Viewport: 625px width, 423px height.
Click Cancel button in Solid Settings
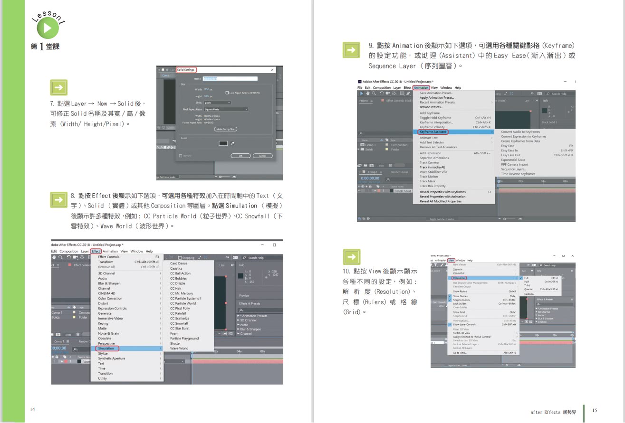point(263,156)
